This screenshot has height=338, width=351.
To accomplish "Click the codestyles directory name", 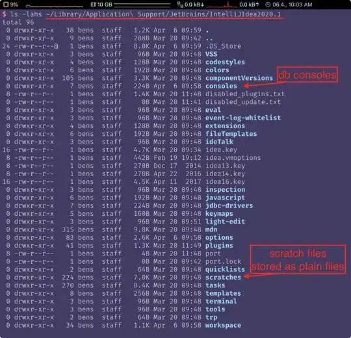I will (x=225, y=62).
